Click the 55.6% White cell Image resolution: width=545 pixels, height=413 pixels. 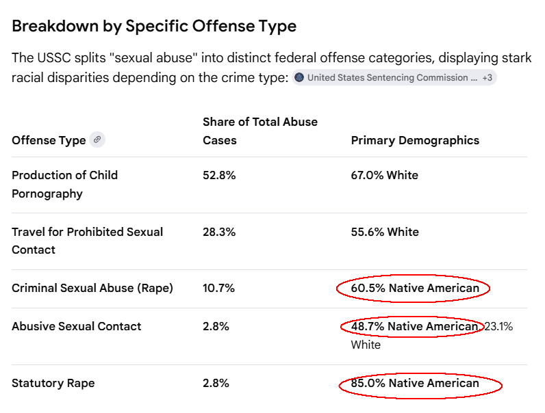point(385,232)
